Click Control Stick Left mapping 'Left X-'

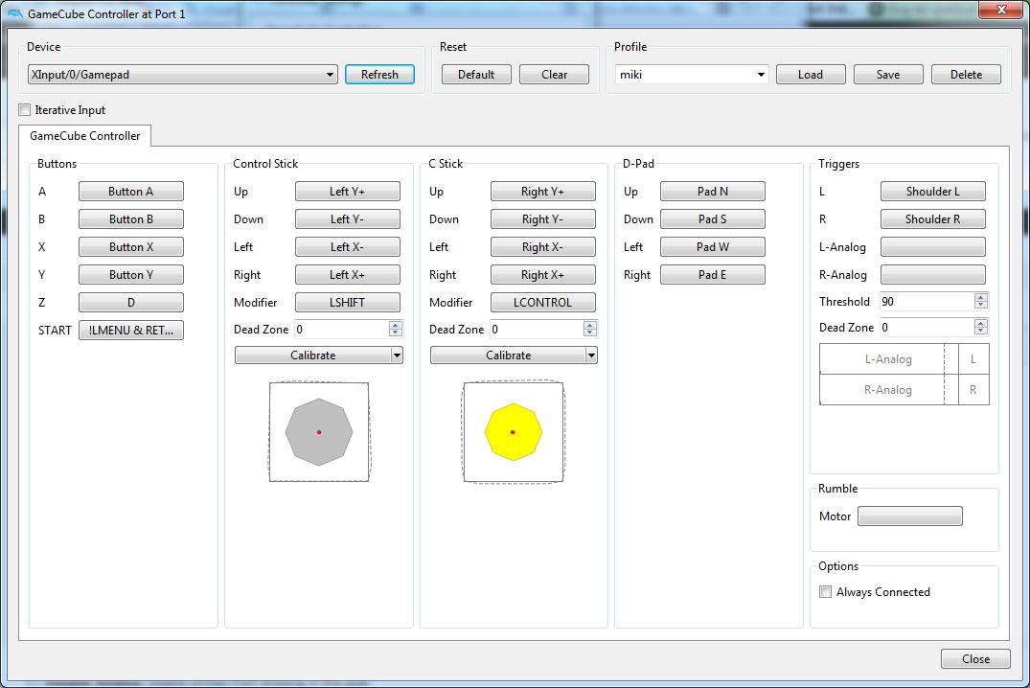pos(348,247)
